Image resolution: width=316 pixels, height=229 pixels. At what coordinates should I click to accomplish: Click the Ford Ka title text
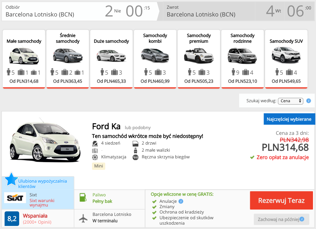point(106,126)
